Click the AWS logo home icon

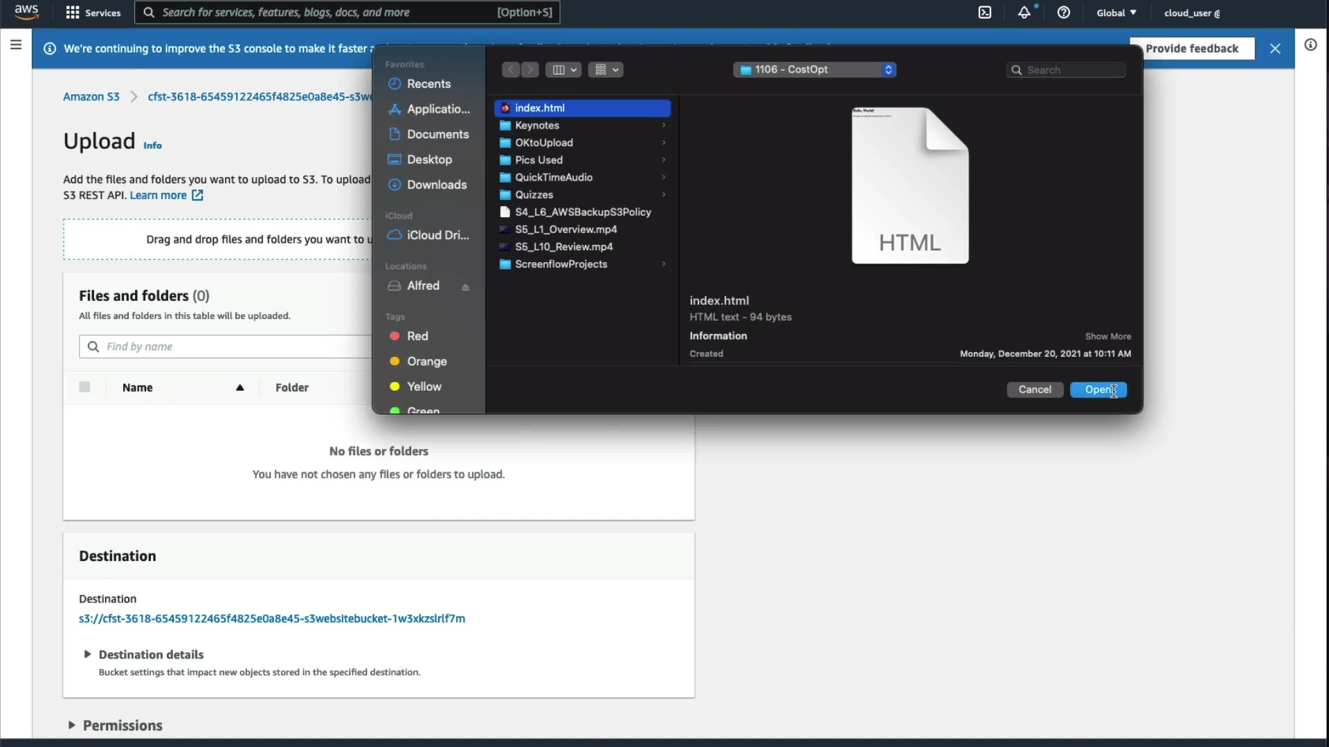[26, 12]
